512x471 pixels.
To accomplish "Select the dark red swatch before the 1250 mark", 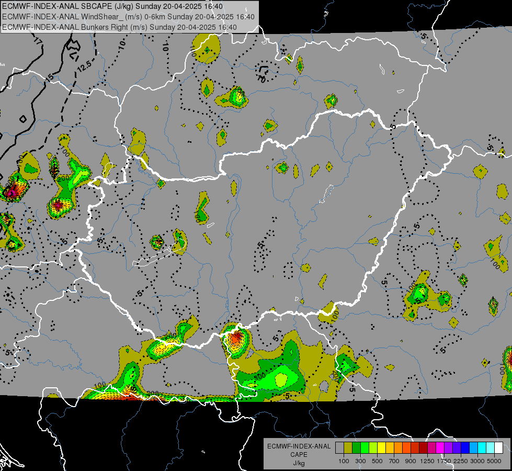I will [x=424, y=448].
